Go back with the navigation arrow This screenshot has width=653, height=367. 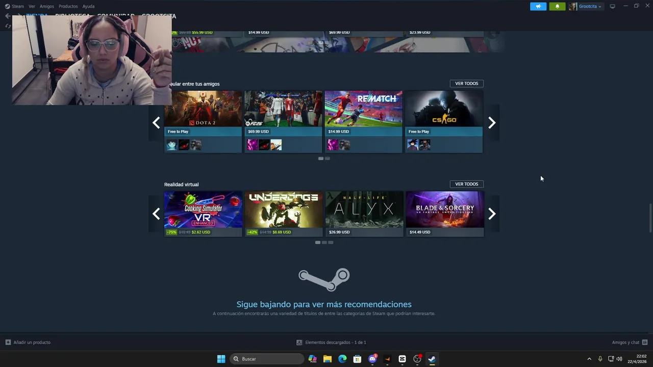click(7, 16)
